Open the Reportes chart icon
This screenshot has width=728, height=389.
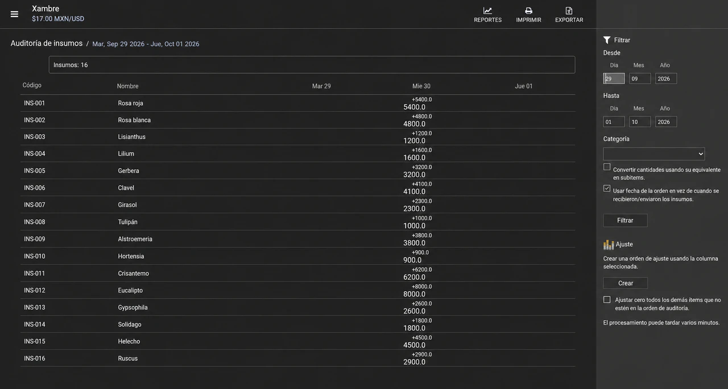(487, 10)
